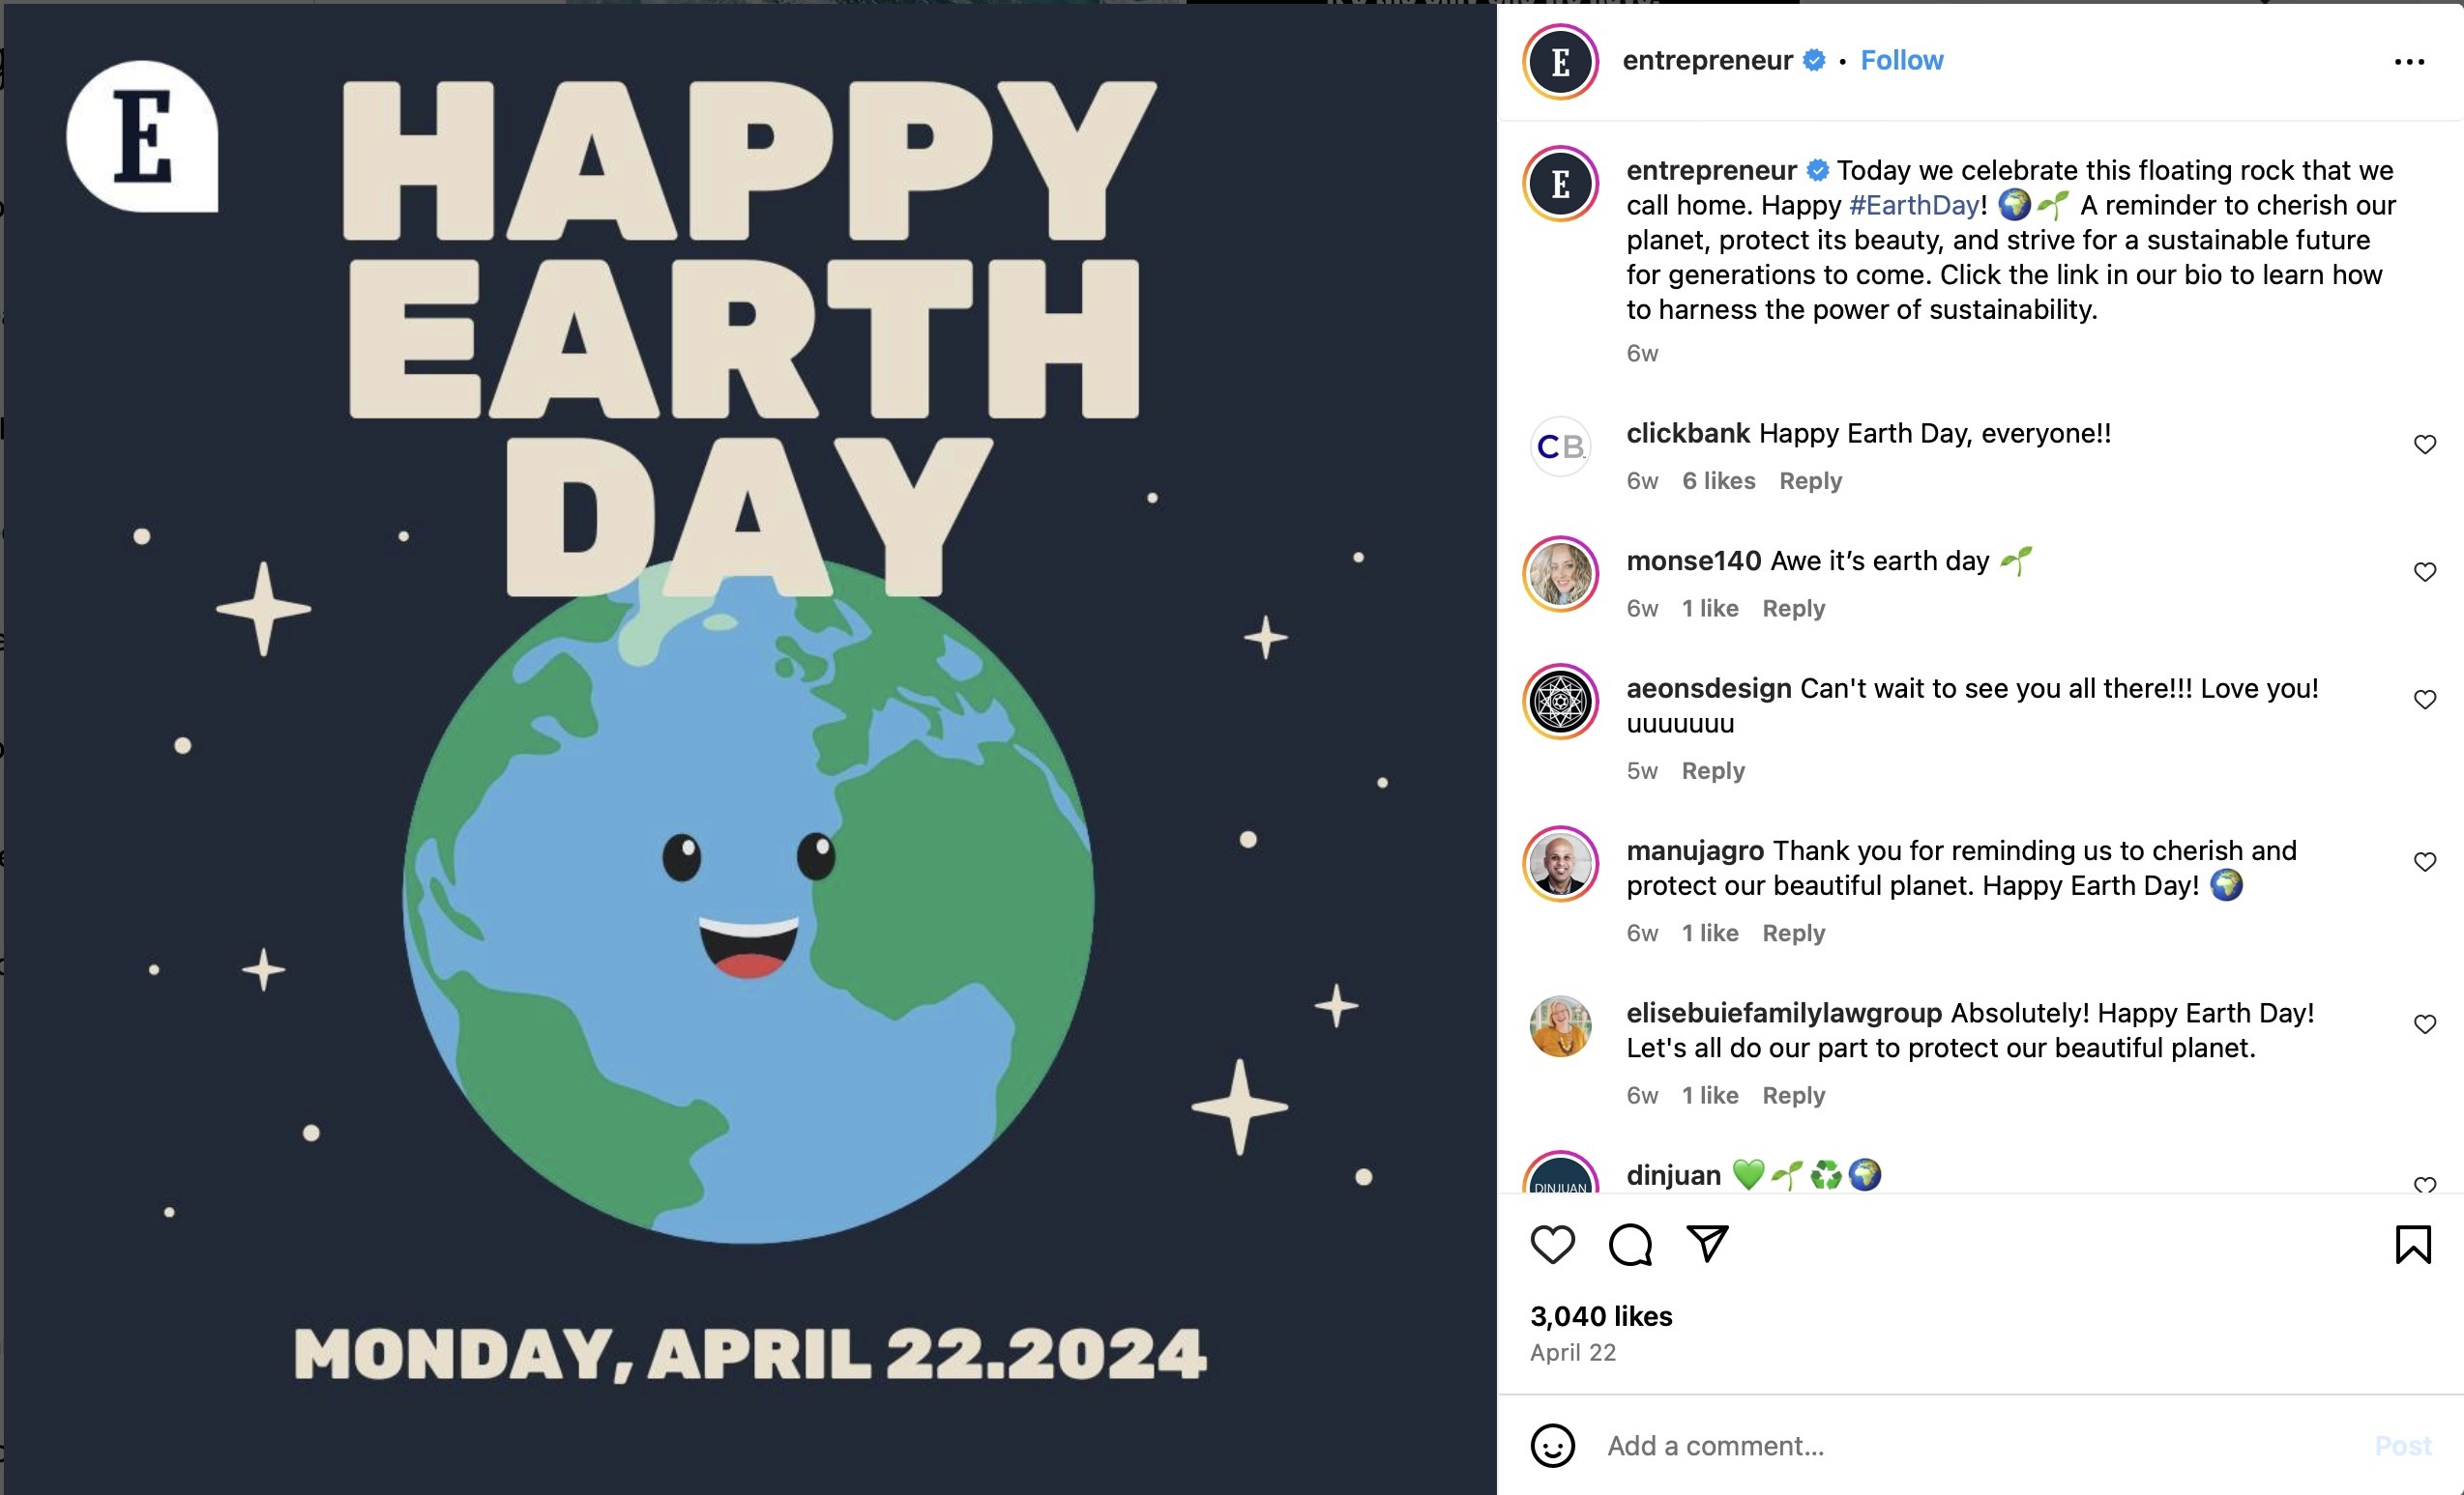Viewport: 2464px width, 1495px height.
Task: Open the comment icon below the post
Action: [x=1631, y=1245]
